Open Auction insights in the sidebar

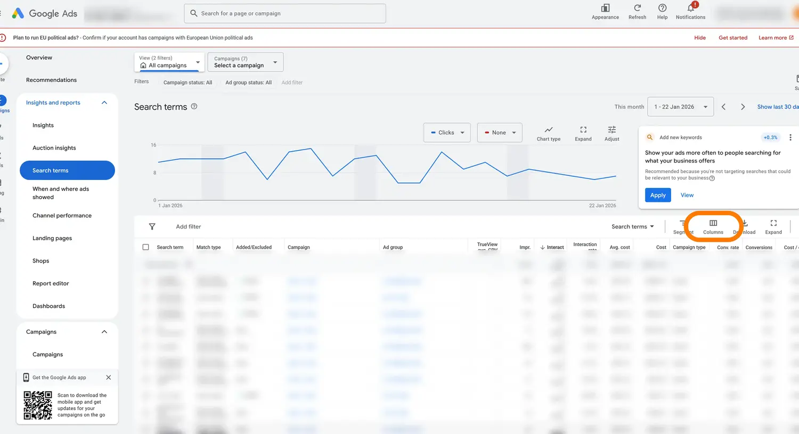pos(54,148)
